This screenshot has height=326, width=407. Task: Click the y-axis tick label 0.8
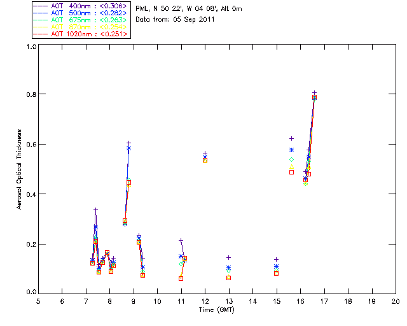click(x=31, y=94)
